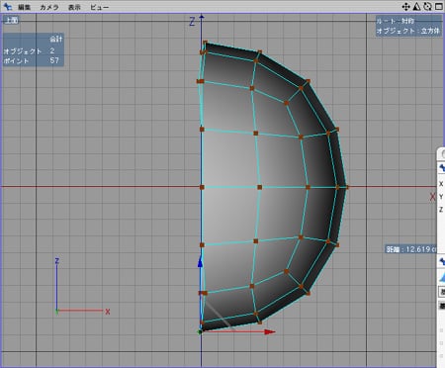Grab the red X-axis arrow handle

coord(270,331)
